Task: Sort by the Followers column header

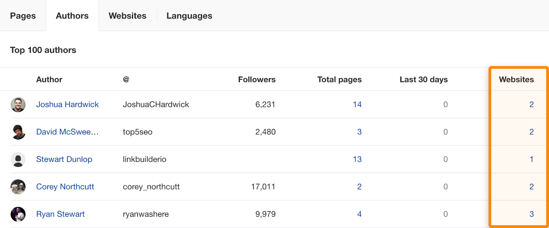Action: point(257,80)
